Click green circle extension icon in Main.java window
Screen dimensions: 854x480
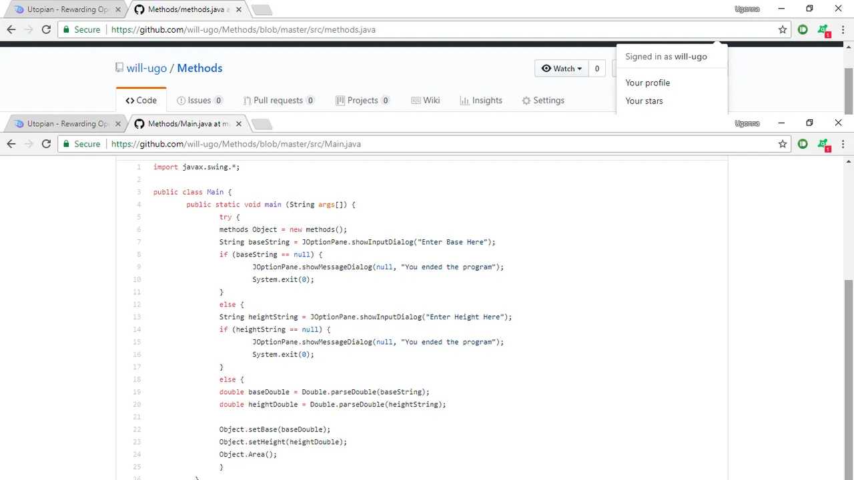click(803, 143)
